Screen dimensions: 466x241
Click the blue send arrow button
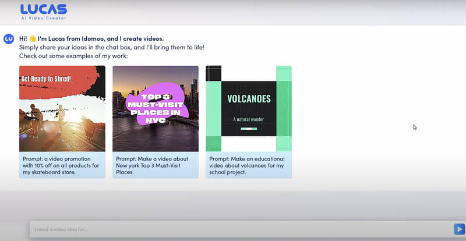459,229
